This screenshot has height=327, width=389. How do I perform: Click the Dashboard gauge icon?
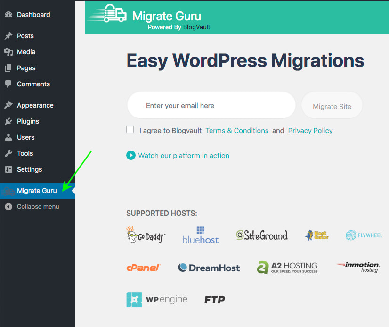[x=8, y=15]
